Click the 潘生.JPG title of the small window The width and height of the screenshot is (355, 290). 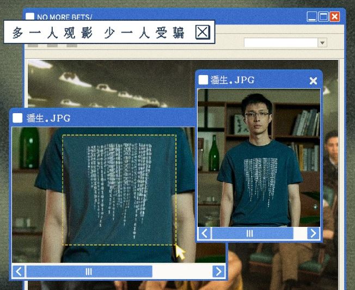pyautogui.click(x=232, y=80)
